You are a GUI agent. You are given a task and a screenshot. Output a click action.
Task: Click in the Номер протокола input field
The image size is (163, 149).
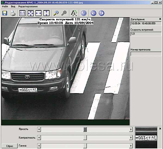point(146,54)
